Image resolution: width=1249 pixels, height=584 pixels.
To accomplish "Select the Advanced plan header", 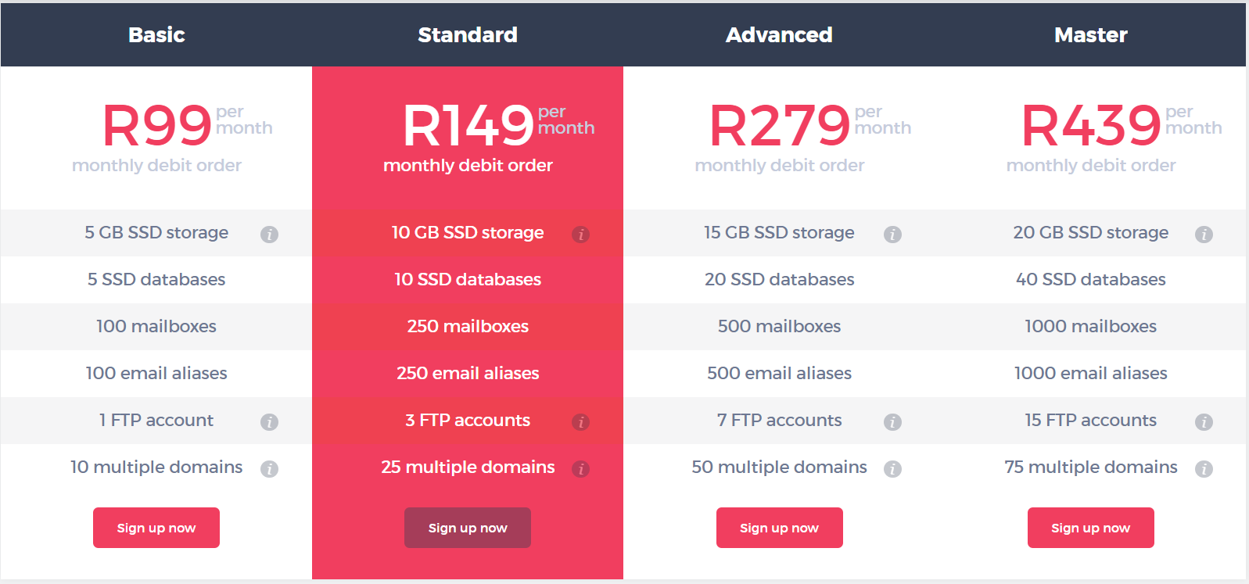I will coord(779,34).
